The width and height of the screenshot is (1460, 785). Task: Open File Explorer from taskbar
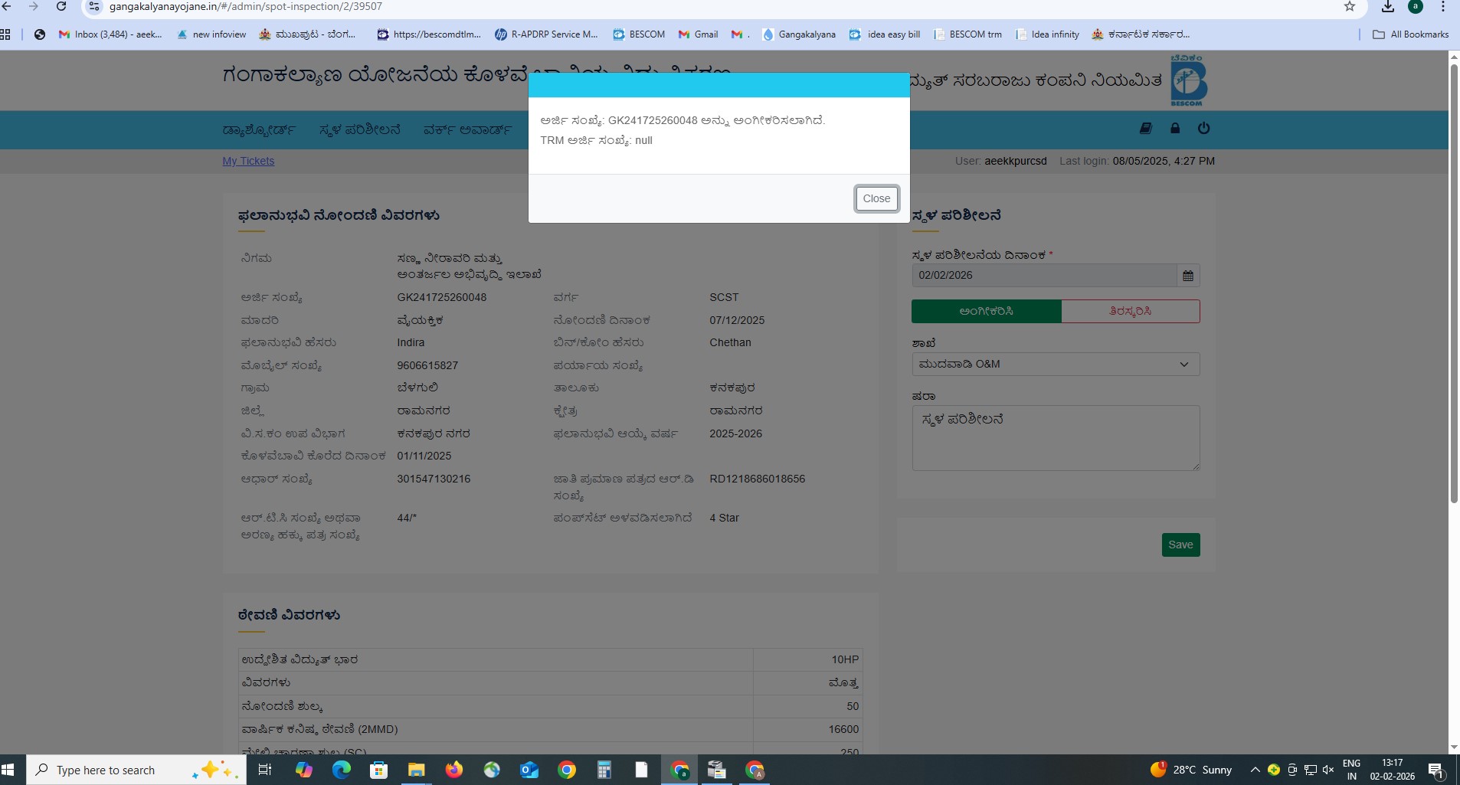(x=416, y=770)
